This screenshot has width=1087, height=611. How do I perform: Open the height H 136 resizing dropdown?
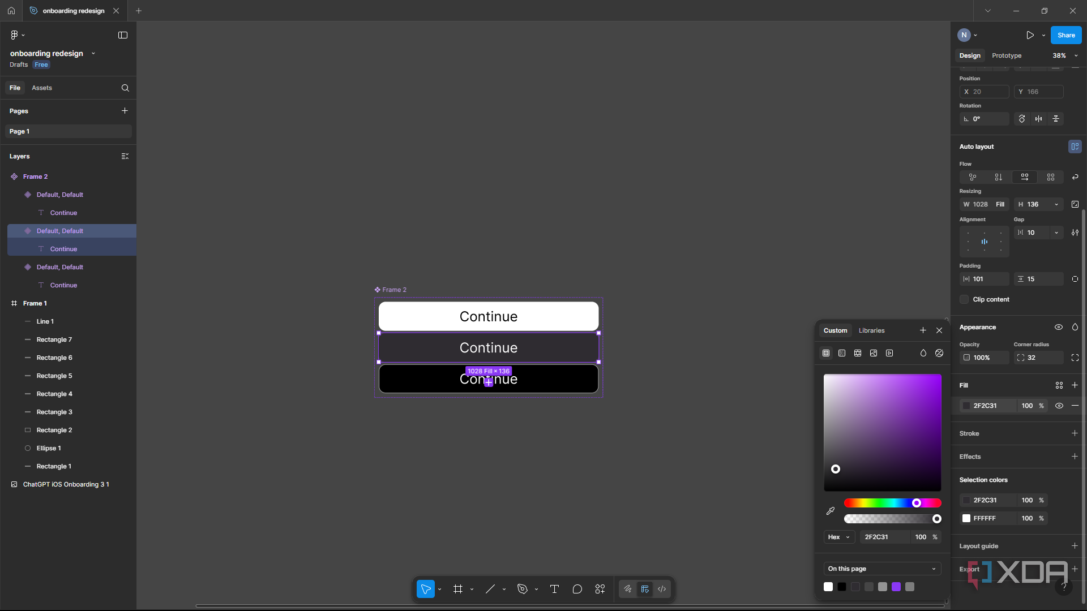click(1056, 204)
